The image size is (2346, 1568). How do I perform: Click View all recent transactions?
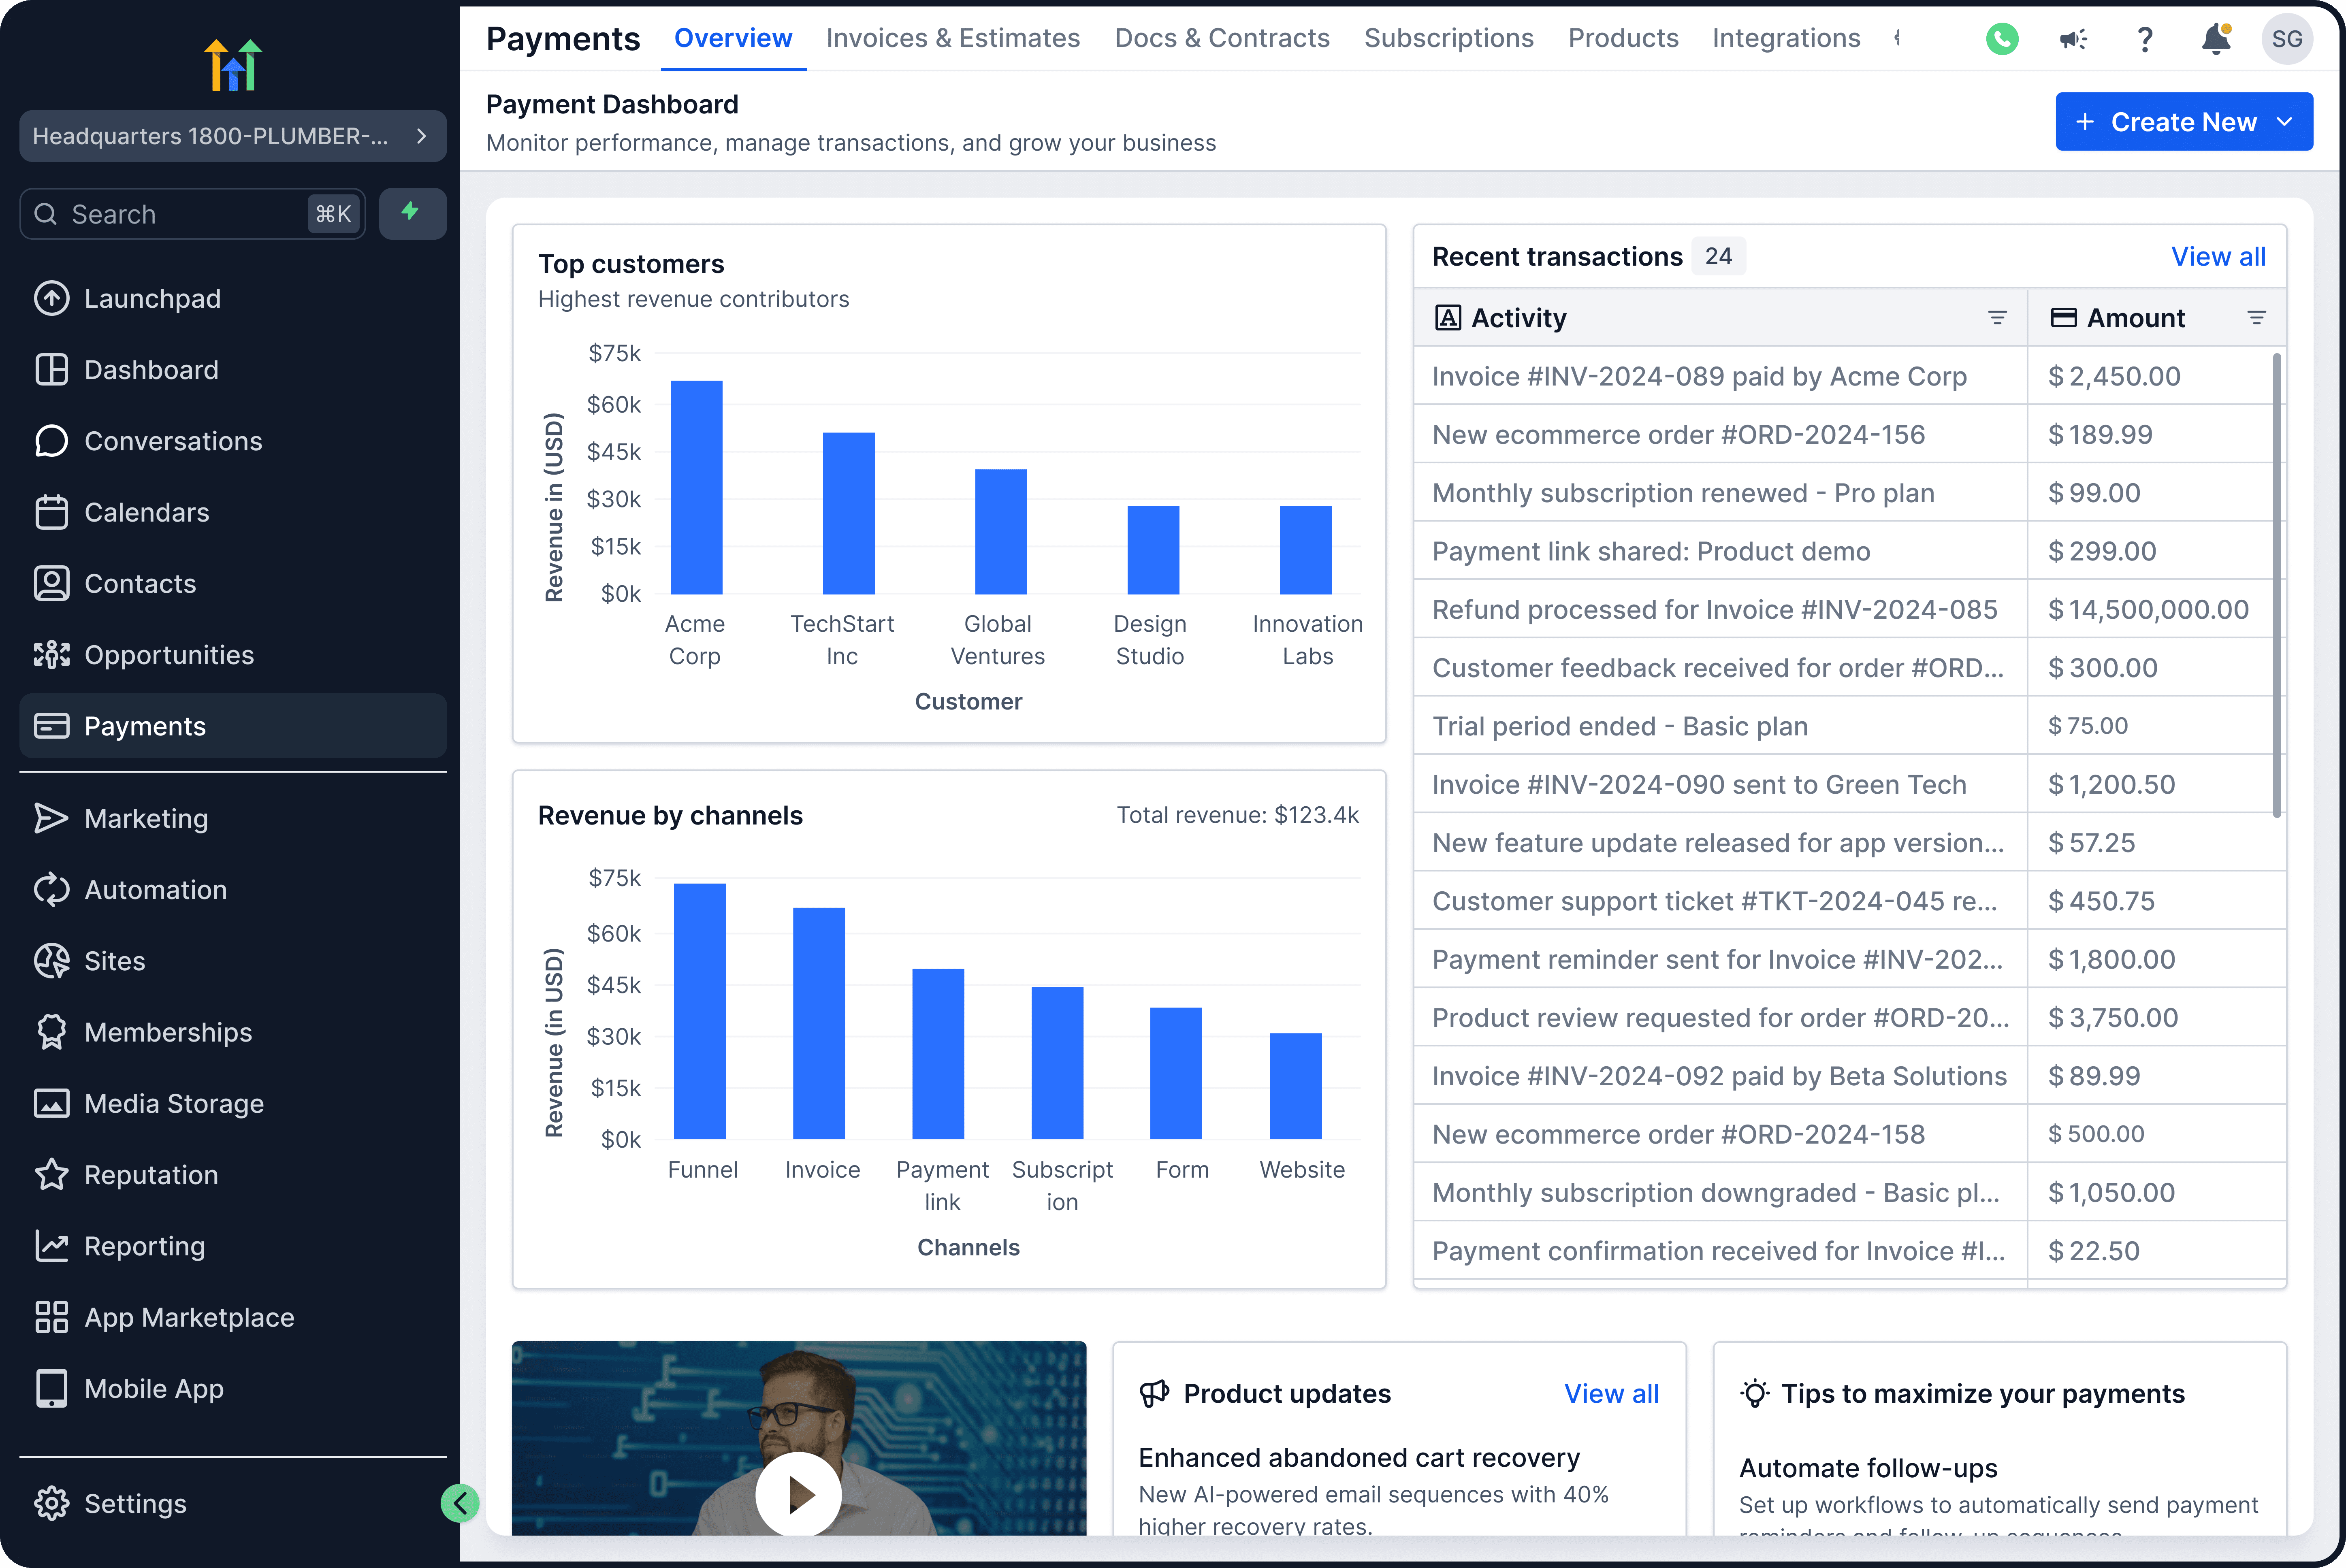(2217, 257)
